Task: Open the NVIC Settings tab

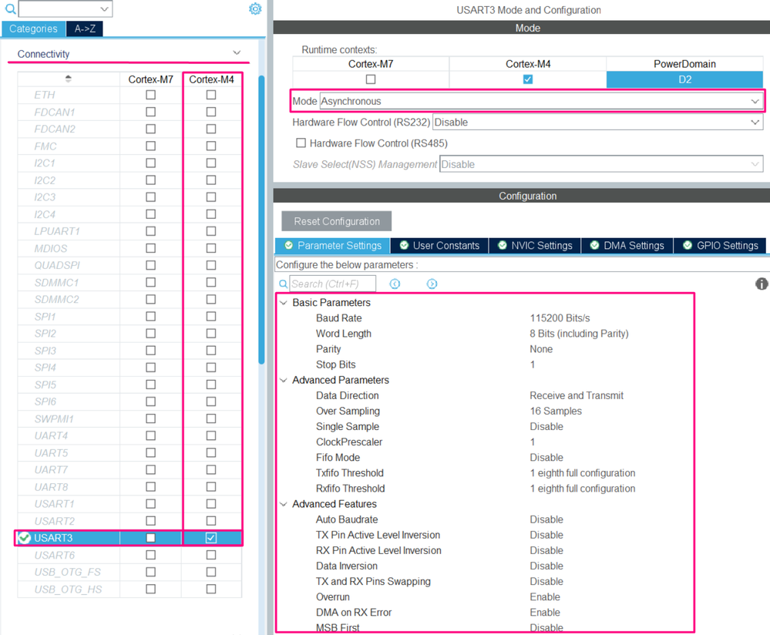Action: tap(535, 246)
